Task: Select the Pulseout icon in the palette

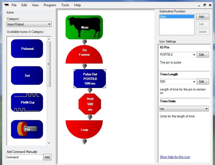Action: [x=27, y=49]
